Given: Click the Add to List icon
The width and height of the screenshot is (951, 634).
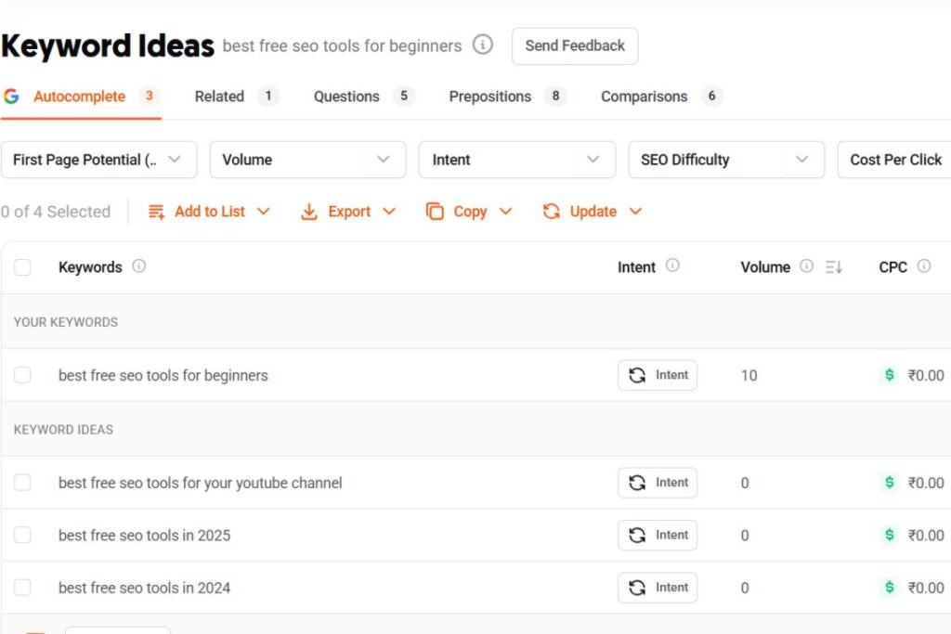Looking at the screenshot, I should [155, 211].
